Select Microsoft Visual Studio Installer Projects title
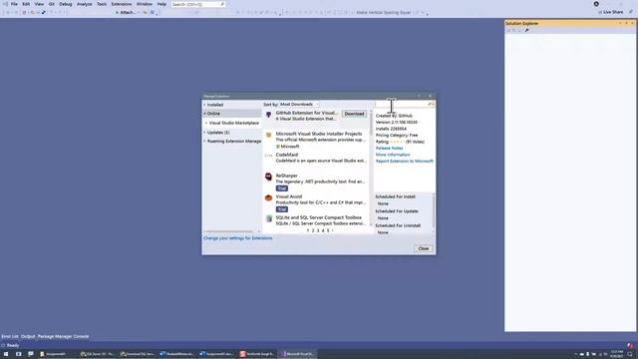 [319, 134]
